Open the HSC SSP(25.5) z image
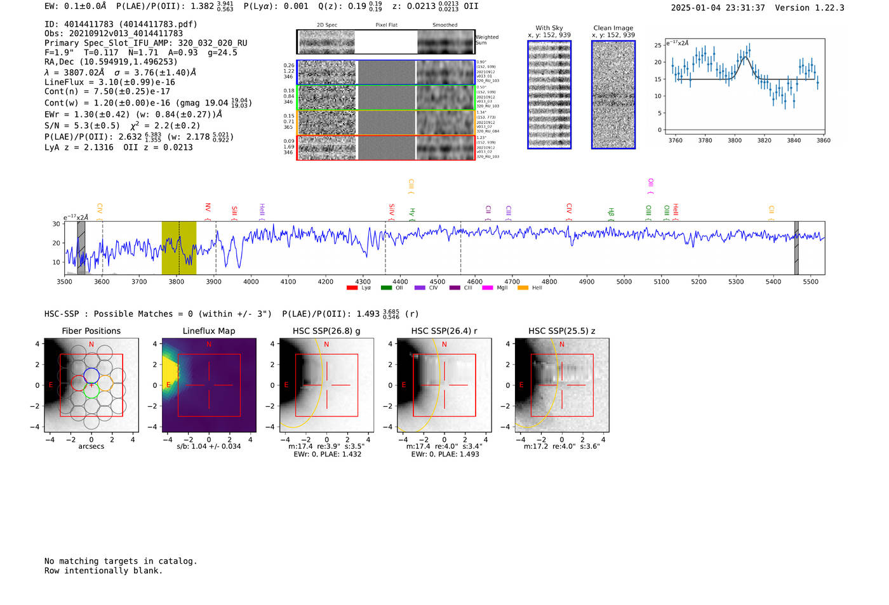889x605 pixels. pyautogui.click(x=561, y=385)
